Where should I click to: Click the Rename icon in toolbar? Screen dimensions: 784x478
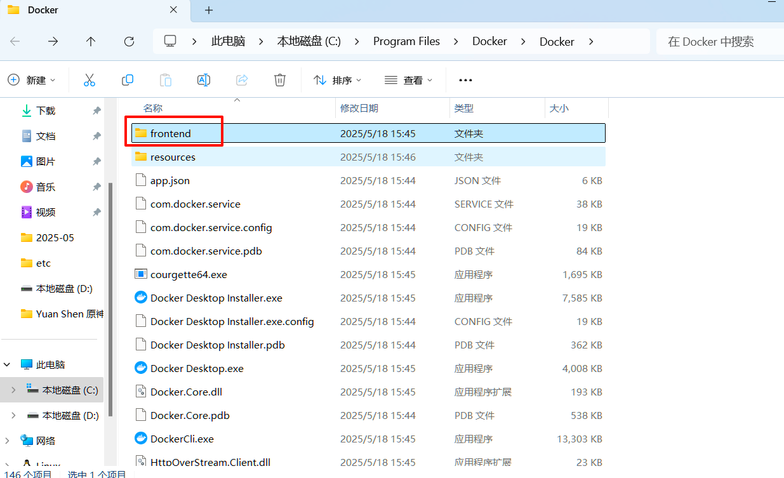tap(204, 80)
